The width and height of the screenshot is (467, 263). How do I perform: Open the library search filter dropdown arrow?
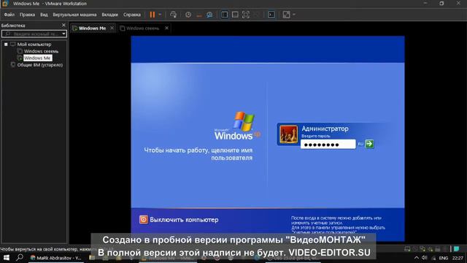click(63, 34)
